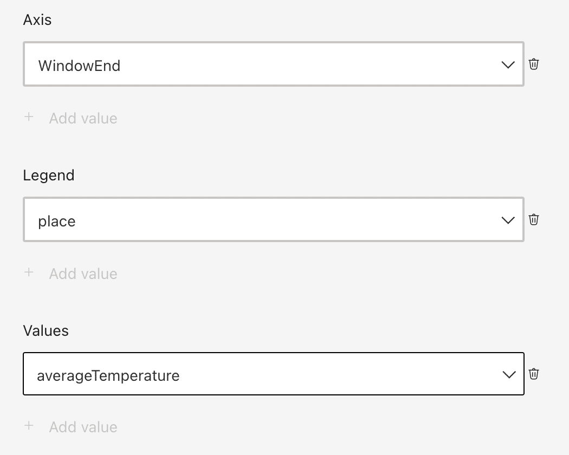Select the averageTemperature text in Values box

point(108,376)
